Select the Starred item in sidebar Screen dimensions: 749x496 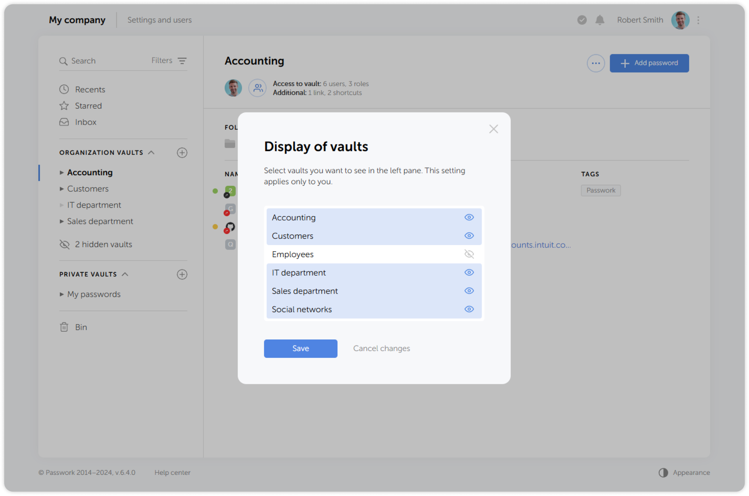88,105
